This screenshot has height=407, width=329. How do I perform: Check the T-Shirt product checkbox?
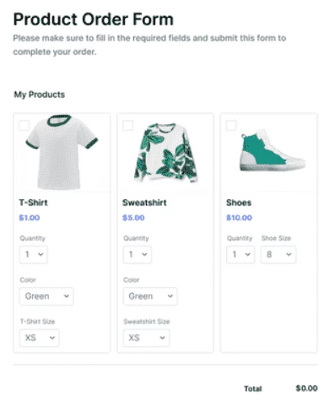click(24, 125)
